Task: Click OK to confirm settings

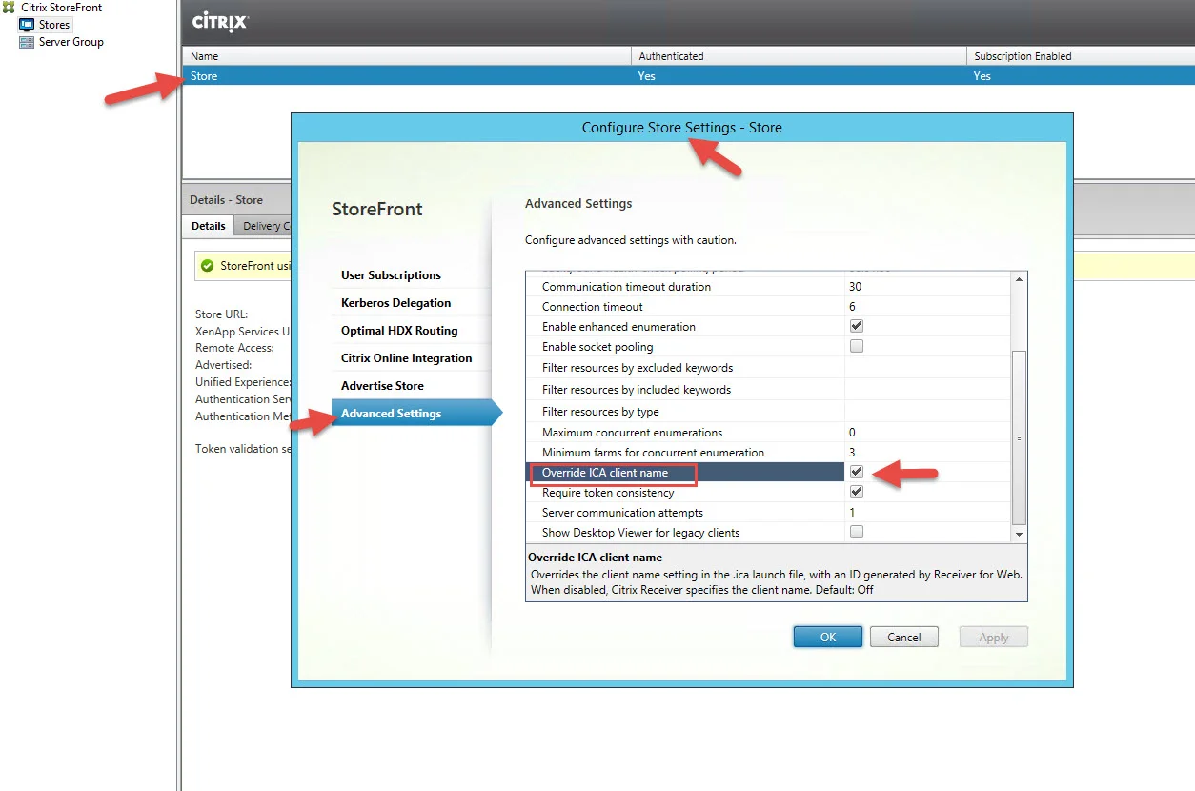Action: click(828, 637)
